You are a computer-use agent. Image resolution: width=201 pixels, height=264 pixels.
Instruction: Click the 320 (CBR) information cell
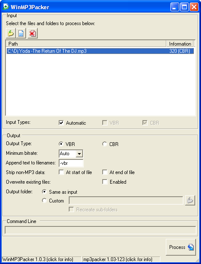click(x=180, y=51)
